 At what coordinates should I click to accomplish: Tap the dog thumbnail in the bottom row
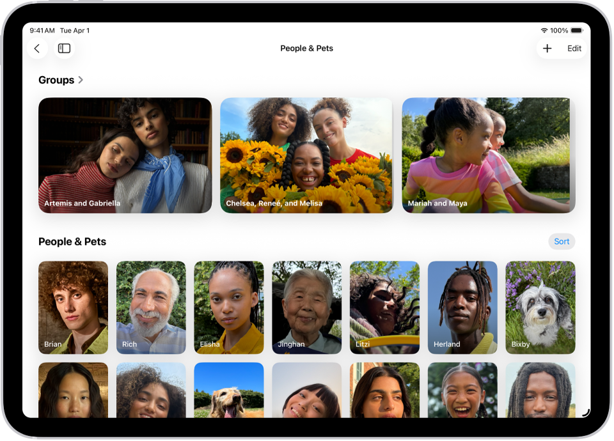pos(229,393)
